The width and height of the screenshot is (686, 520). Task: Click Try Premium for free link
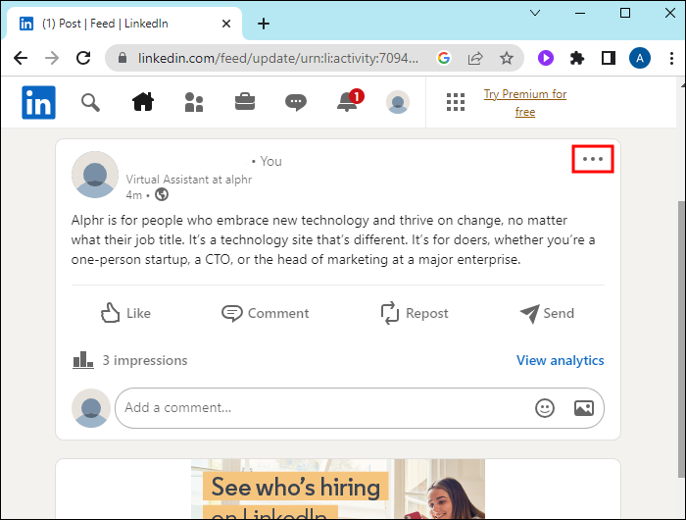pyautogui.click(x=525, y=103)
